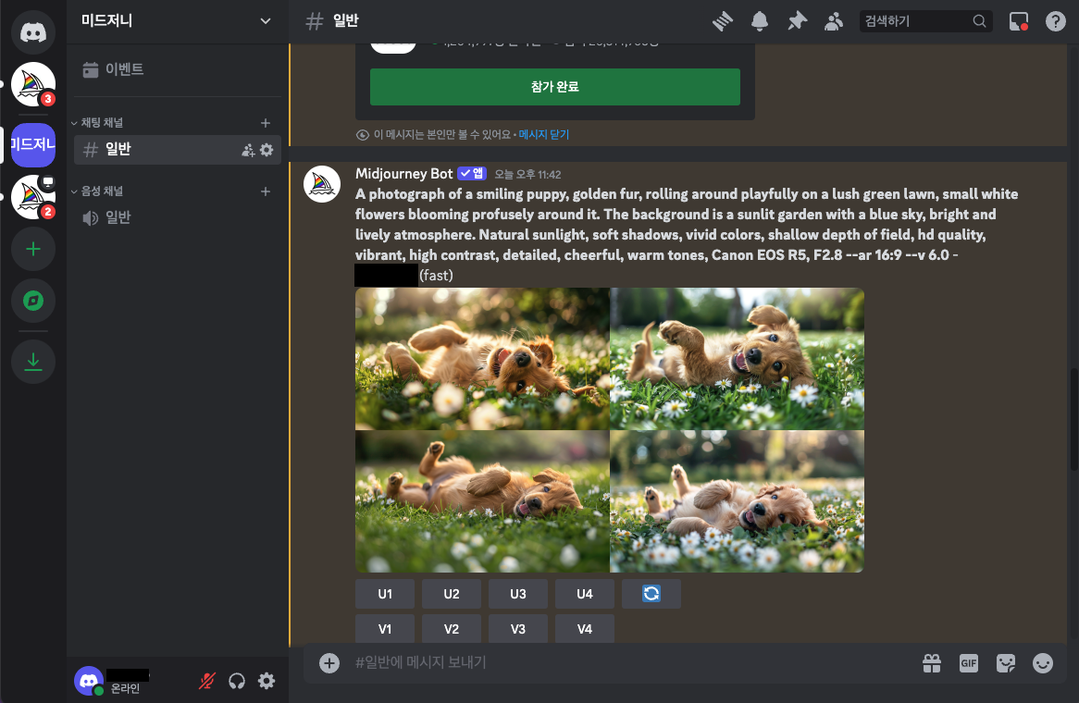Viewport: 1079px width, 703px height.
Task: Click the 앱 verified badge
Action: click(x=472, y=173)
